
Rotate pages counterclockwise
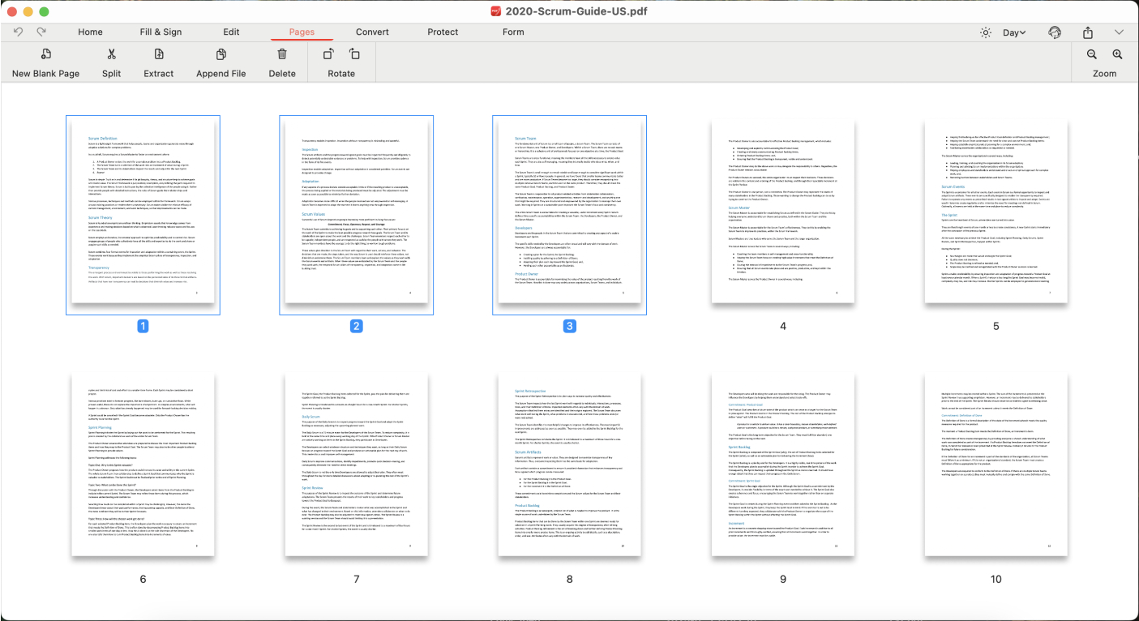pyautogui.click(x=328, y=54)
